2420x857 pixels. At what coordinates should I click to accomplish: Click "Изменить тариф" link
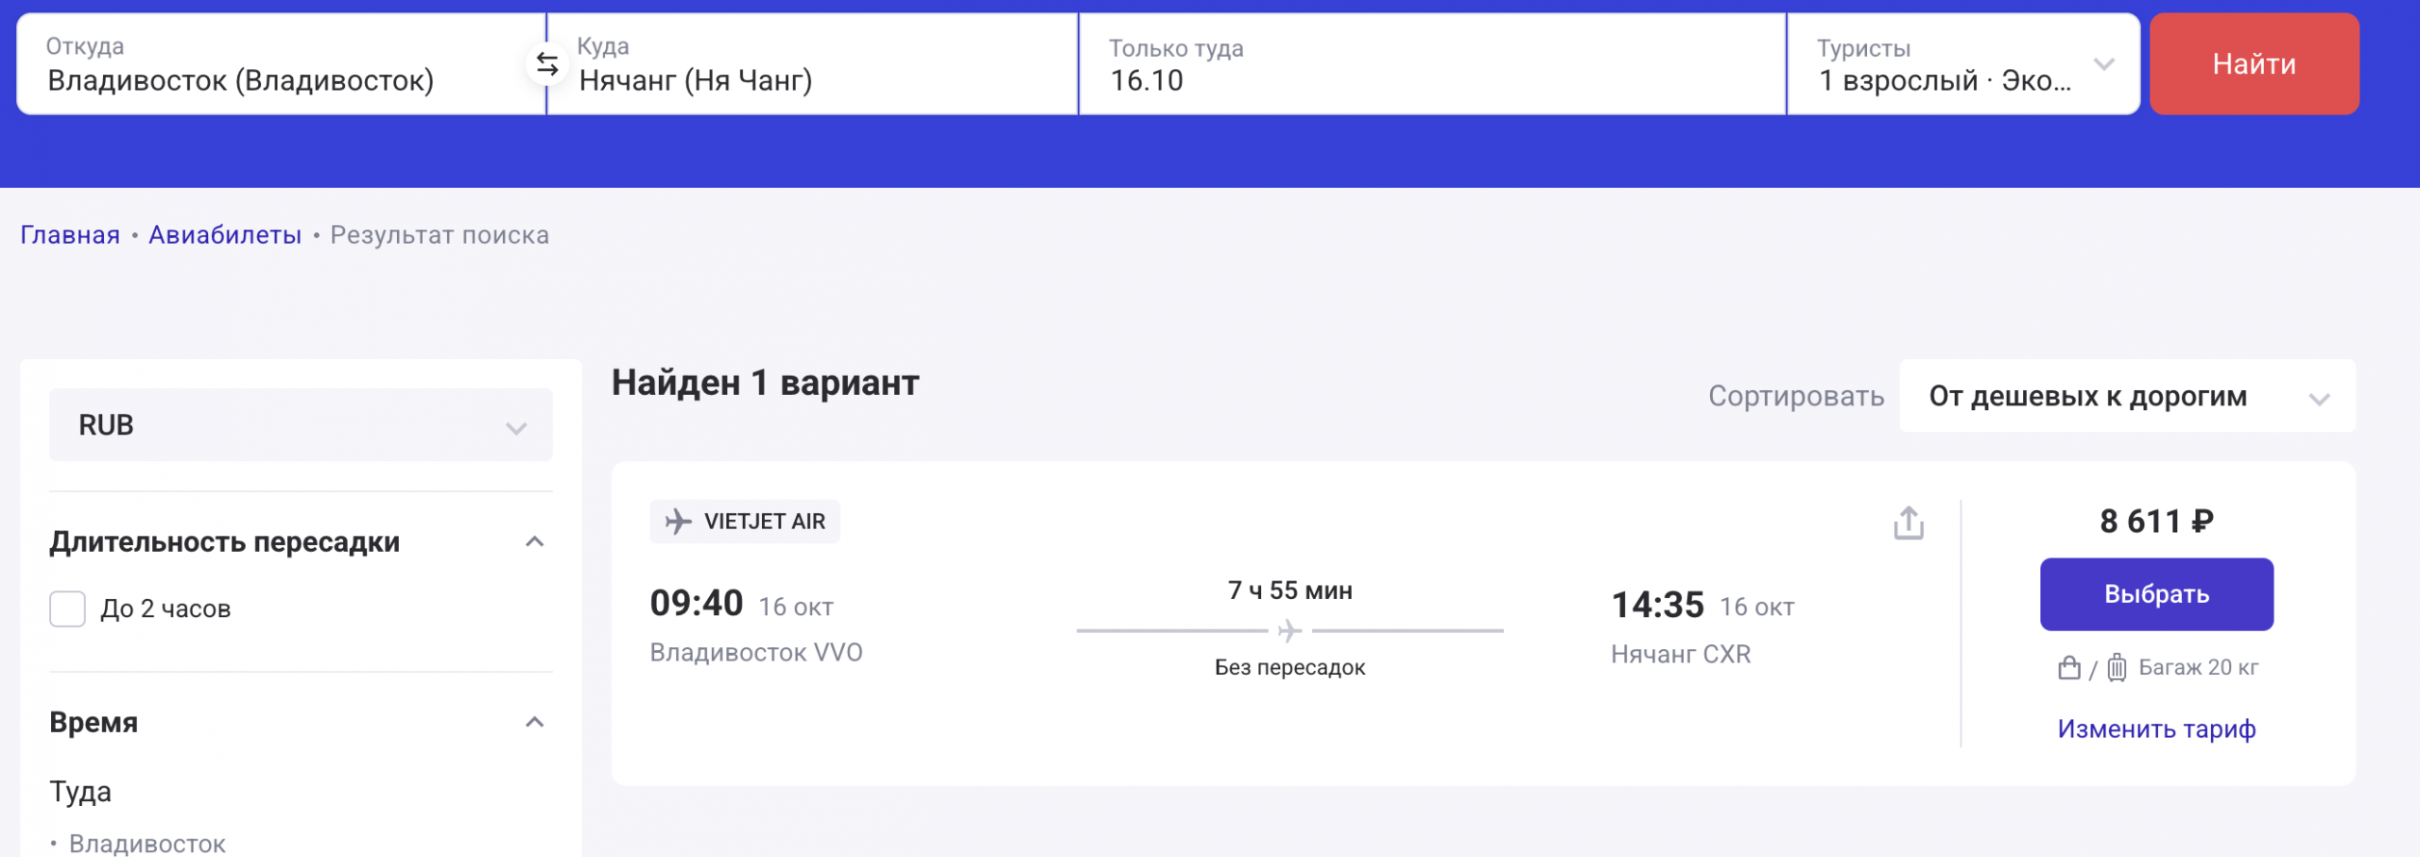coord(2156,729)
